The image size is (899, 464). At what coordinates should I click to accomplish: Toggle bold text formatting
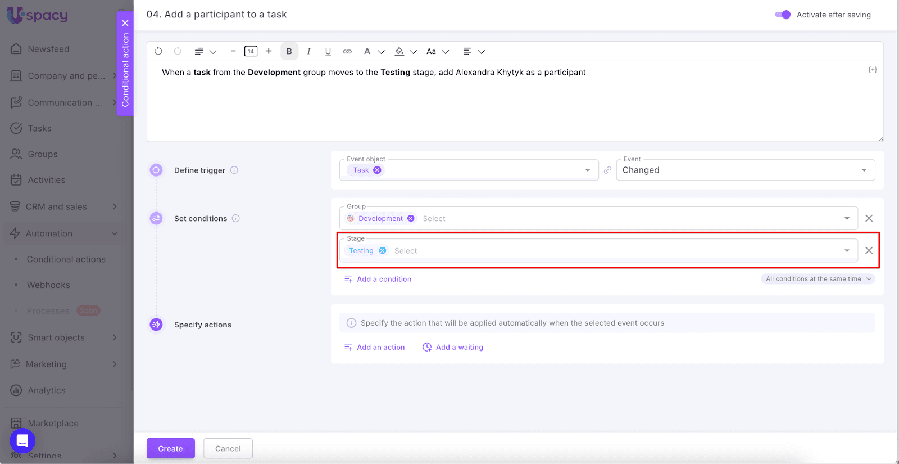[289, 51]
